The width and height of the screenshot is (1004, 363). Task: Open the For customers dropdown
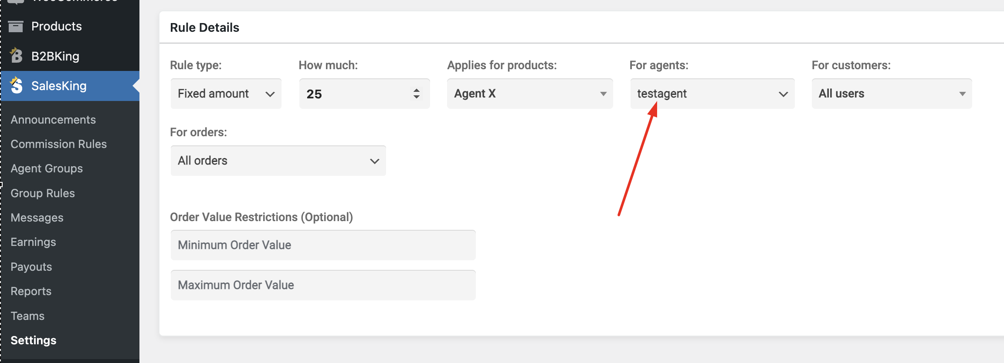coord(892,94)
